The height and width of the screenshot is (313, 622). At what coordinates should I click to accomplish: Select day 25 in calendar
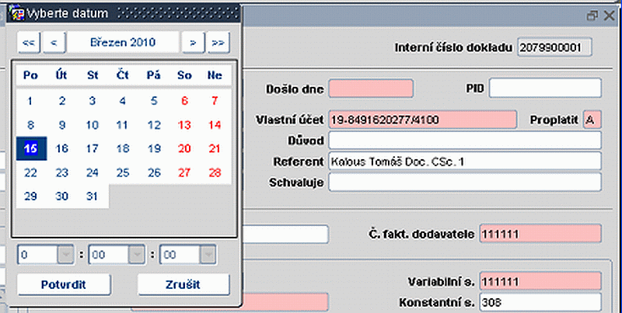[123, 172]
